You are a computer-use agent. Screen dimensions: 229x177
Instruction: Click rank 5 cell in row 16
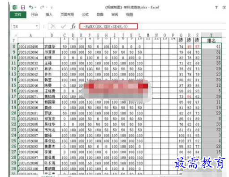(x=211, y=91)
